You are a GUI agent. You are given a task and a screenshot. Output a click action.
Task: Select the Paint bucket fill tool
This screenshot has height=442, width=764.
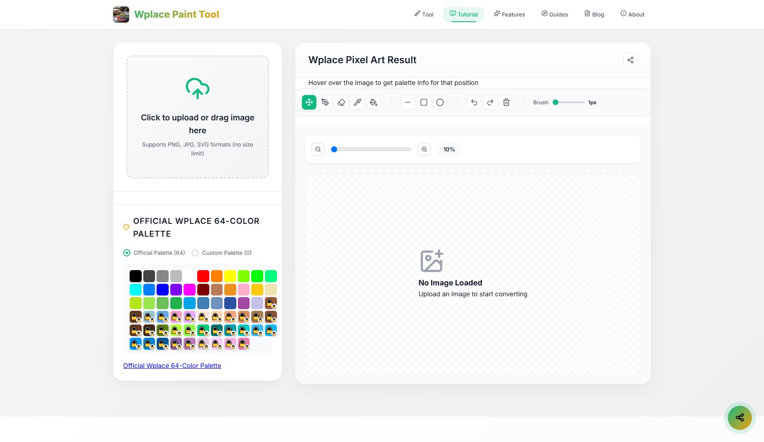[374, 102]
